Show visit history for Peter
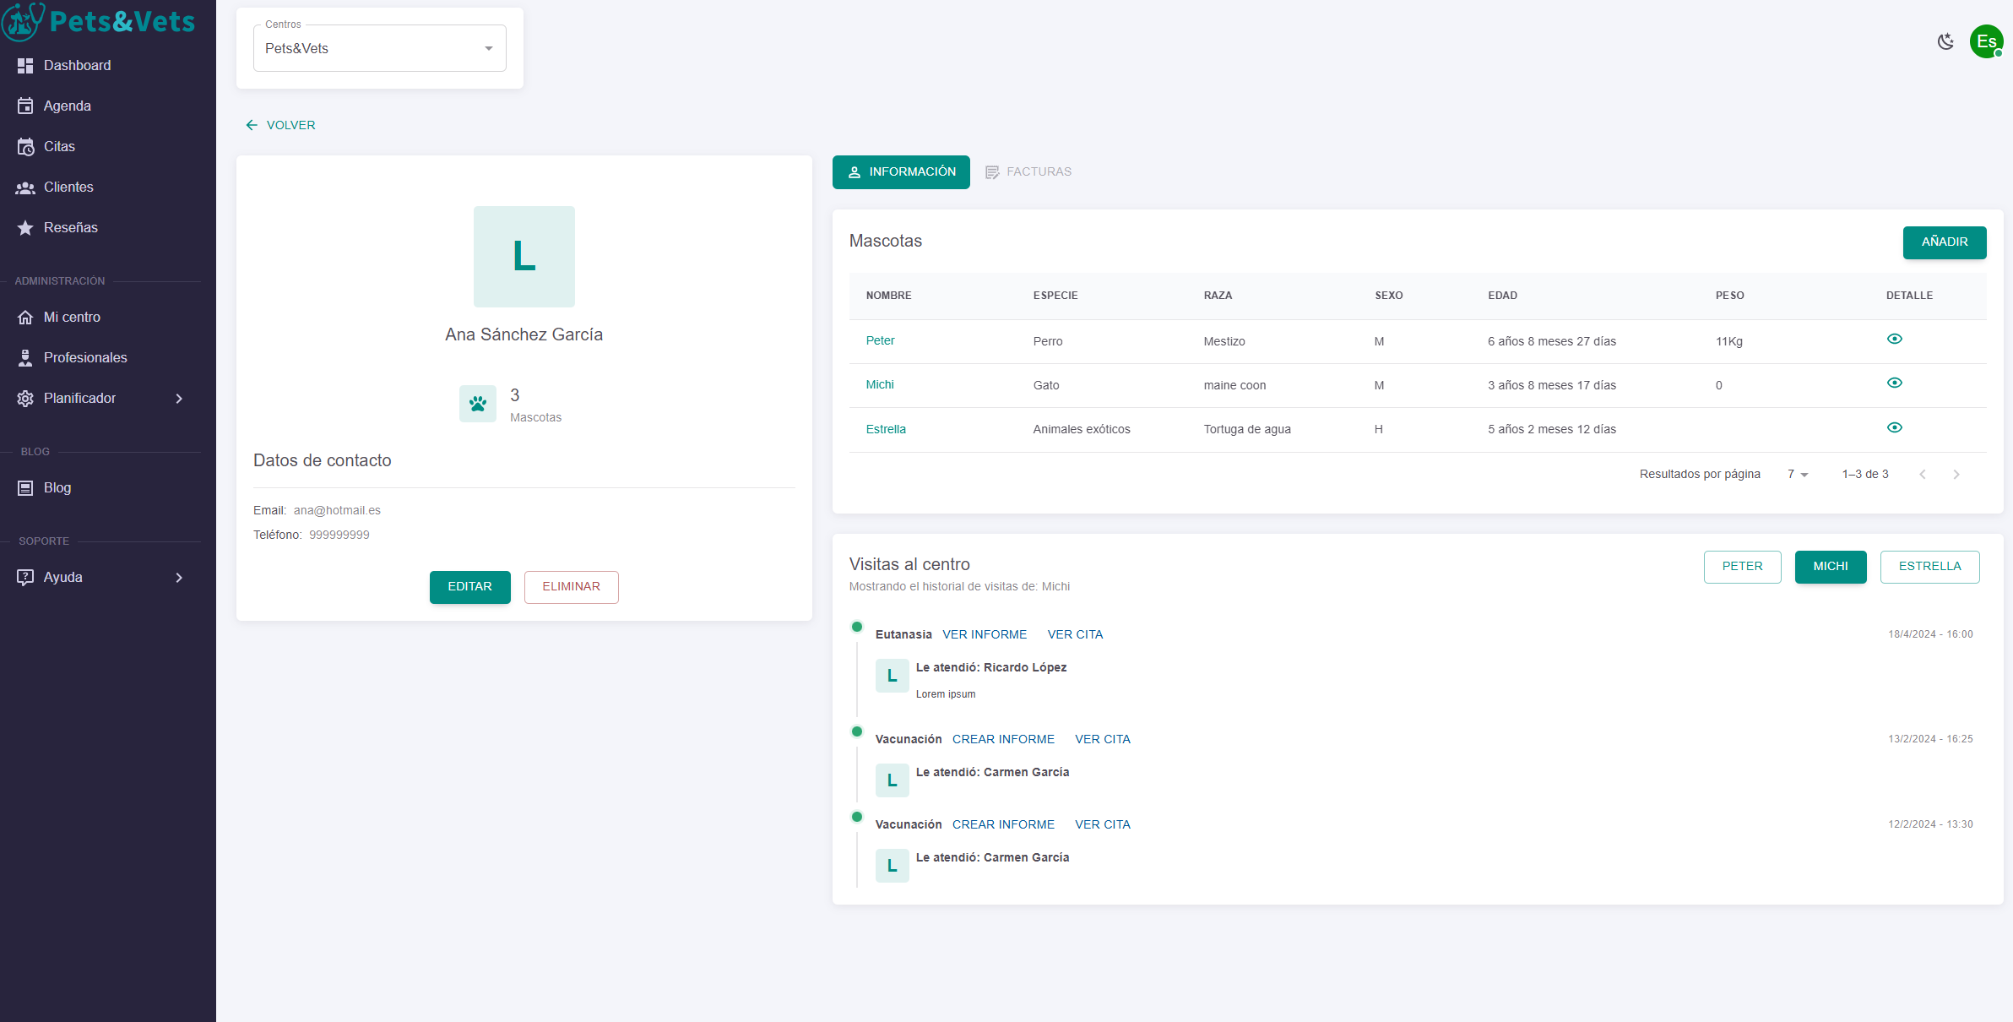 1742,567
